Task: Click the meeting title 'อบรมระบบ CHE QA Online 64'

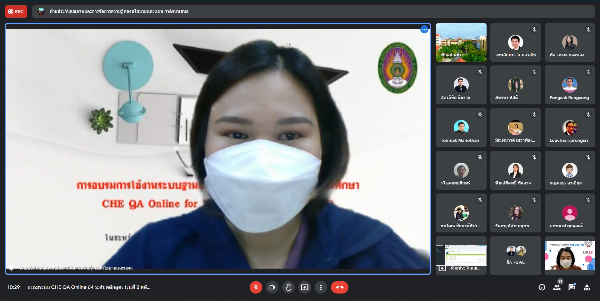Action: [89, 287]
